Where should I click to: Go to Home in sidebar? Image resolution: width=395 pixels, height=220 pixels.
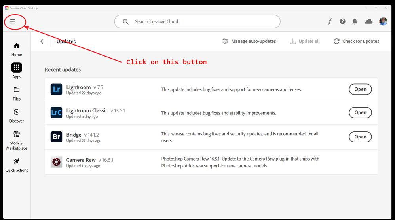click(17, 49)
